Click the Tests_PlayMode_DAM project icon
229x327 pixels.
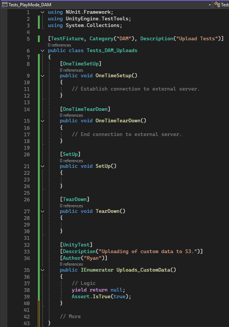click(4, 4)
